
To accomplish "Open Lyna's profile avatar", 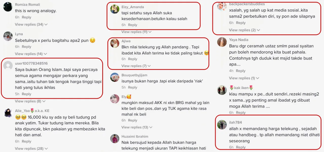I will coord(8,36).
